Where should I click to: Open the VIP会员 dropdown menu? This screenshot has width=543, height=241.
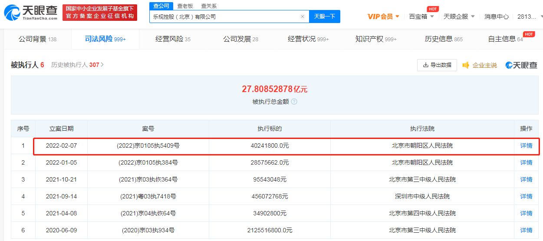tap(383, 17)
